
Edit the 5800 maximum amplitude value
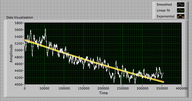18,23
